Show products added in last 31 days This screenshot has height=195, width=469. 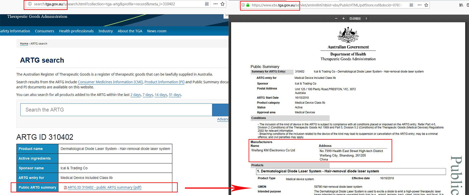click(x=175, y=95)
